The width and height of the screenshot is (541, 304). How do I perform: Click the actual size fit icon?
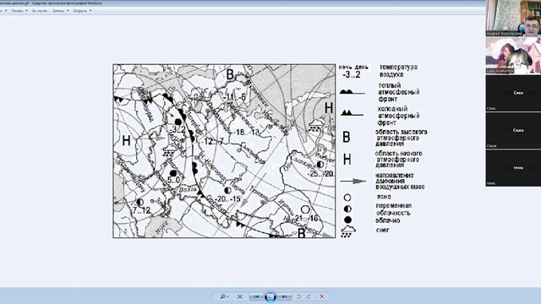click(x=240, y=296)
